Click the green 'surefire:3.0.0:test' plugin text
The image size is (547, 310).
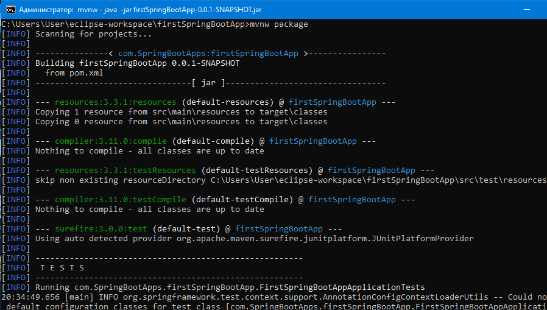point(101,230)
